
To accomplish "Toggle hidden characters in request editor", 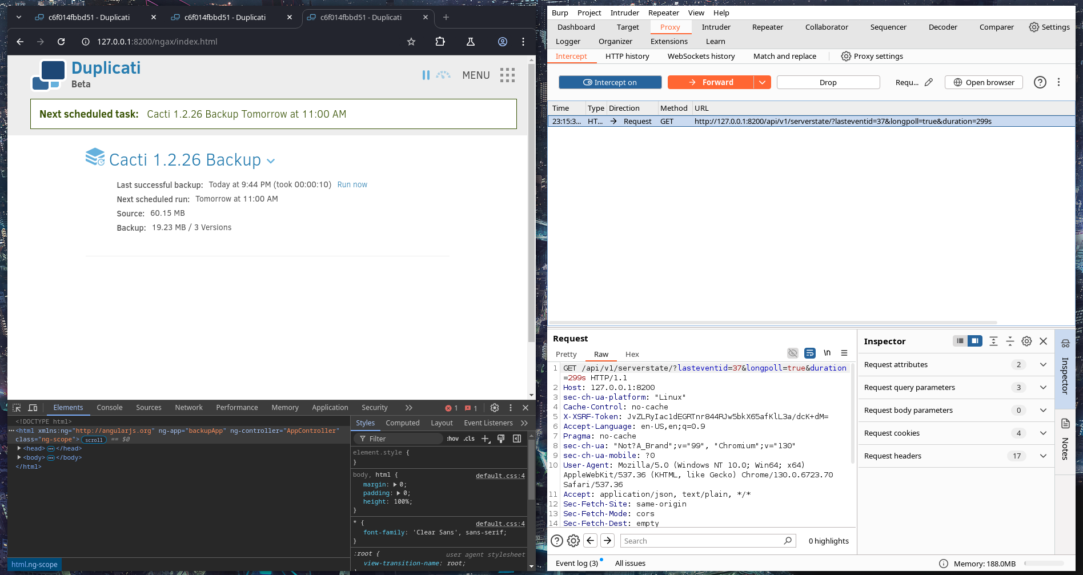I will click(x=793, y=353).
